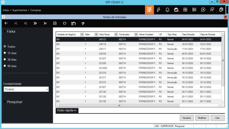Open the notifications bell icon

167,10
